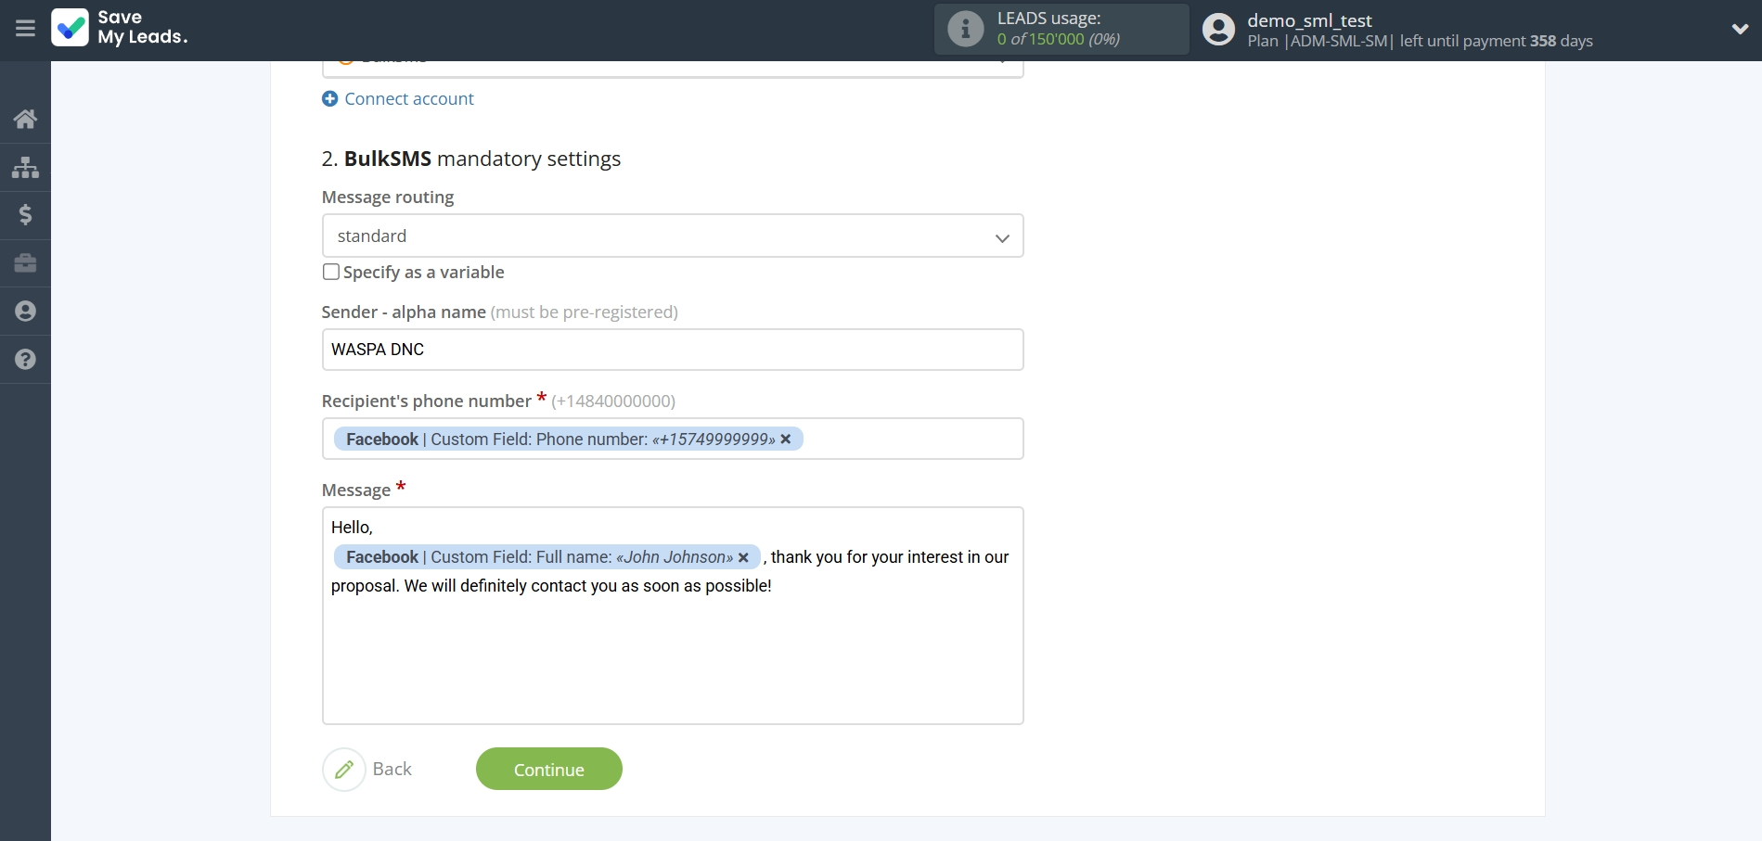This screenshot has height=841, width=1762.
Task: Click the Continue button
Action: point(548,770)
